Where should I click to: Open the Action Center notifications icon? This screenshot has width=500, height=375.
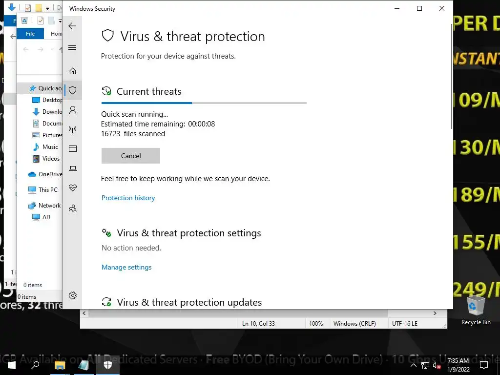click(x=484, y=365)
